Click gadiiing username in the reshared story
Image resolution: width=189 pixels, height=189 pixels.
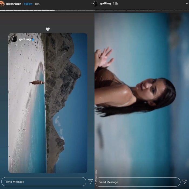tap(25, 39)
